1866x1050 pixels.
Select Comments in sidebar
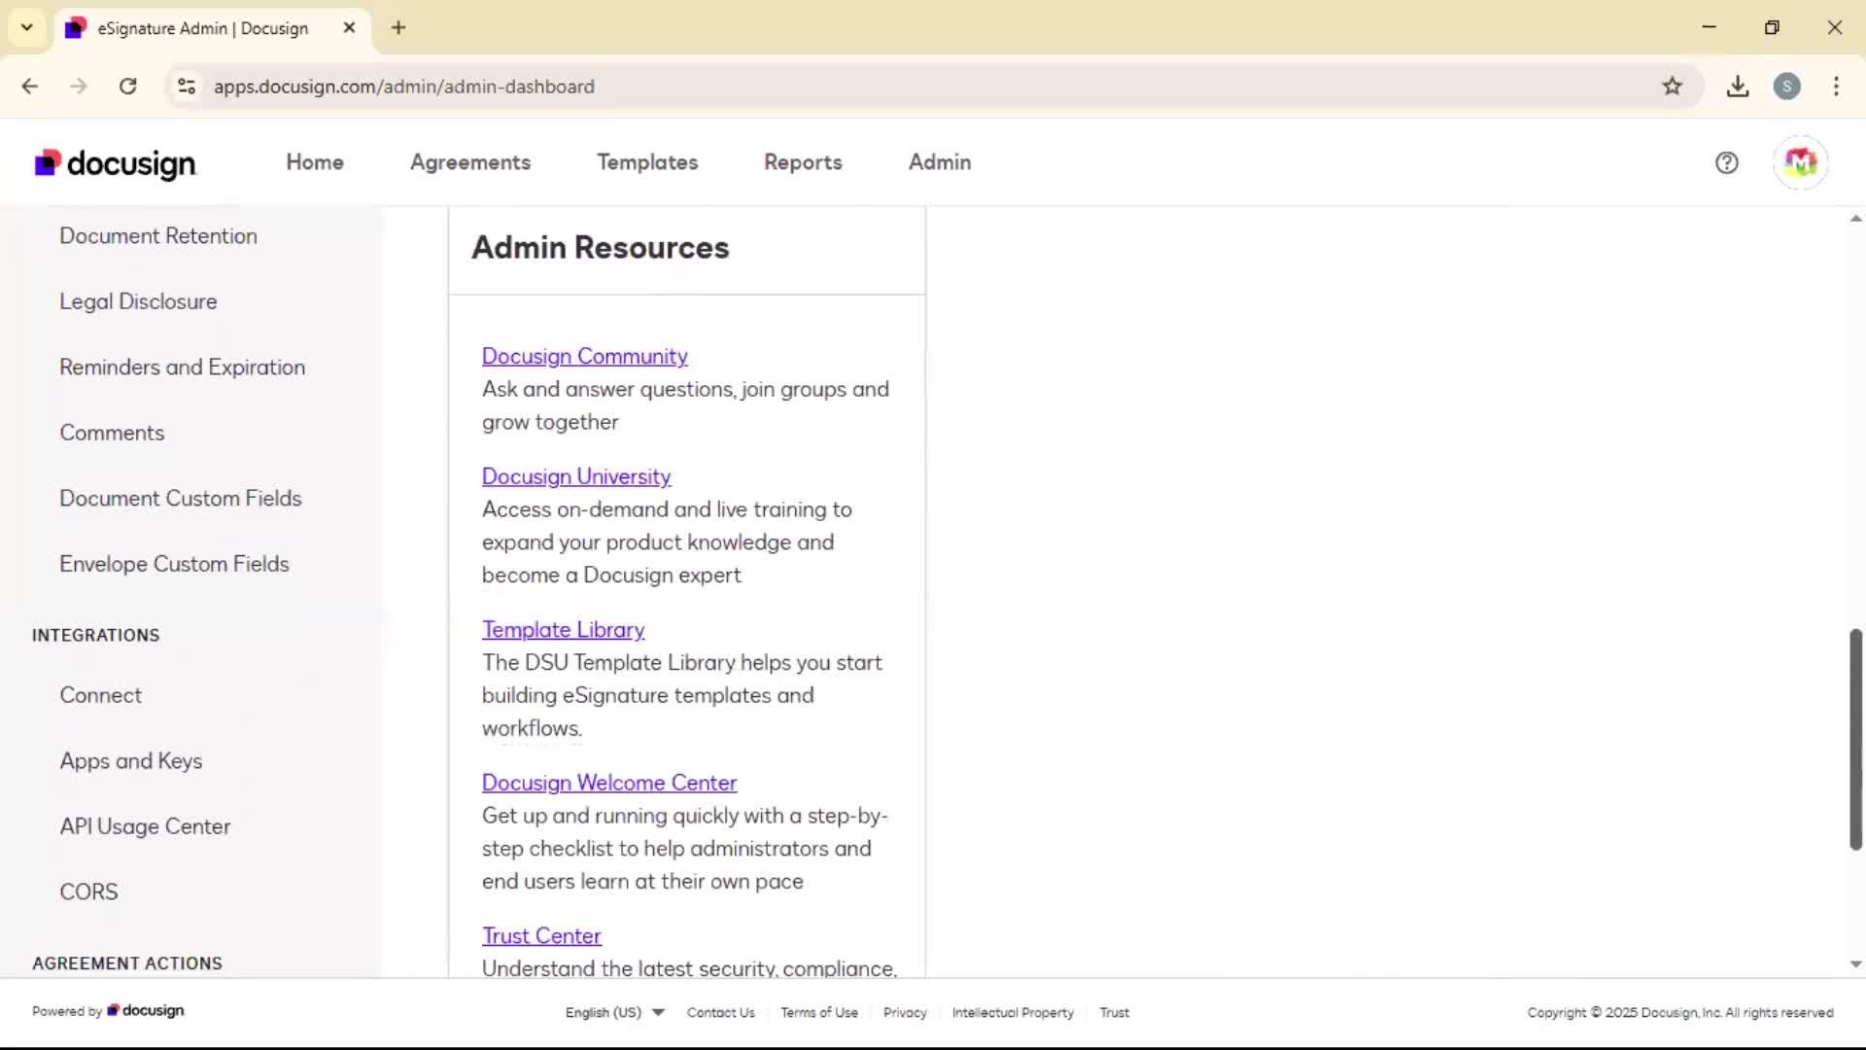[112, 433]
